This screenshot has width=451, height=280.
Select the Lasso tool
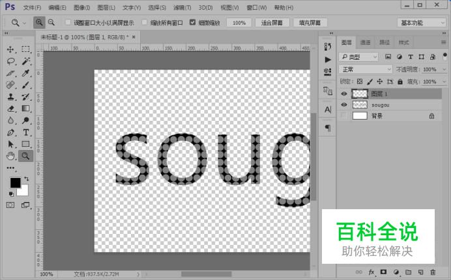(x=10, y=61)
